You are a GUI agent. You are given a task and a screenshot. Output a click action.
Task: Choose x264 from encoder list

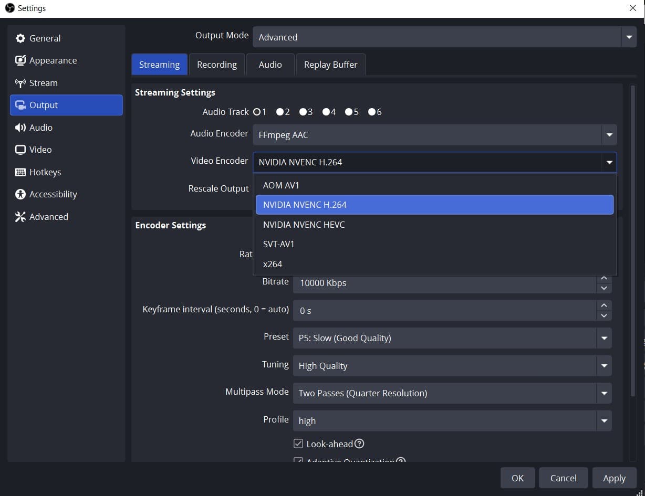click(434, 264)
